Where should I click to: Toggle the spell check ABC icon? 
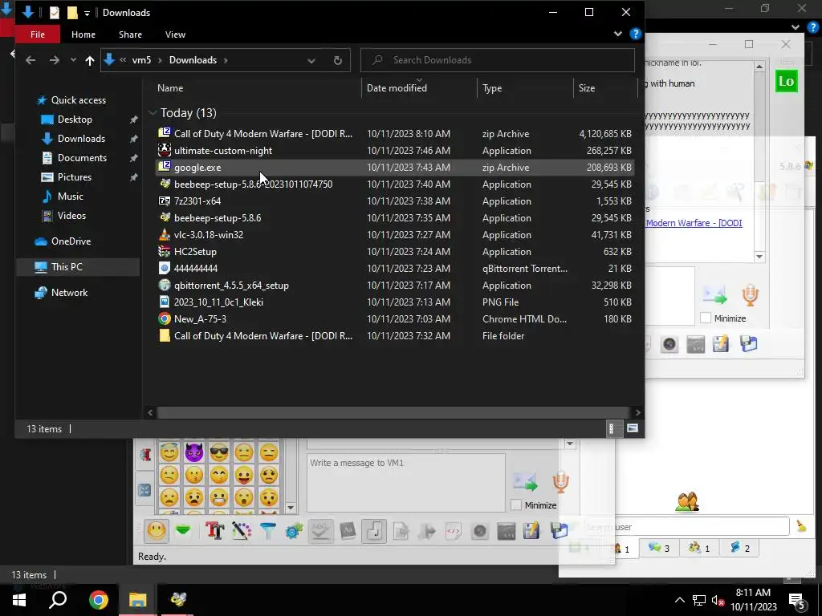point(321,531)
